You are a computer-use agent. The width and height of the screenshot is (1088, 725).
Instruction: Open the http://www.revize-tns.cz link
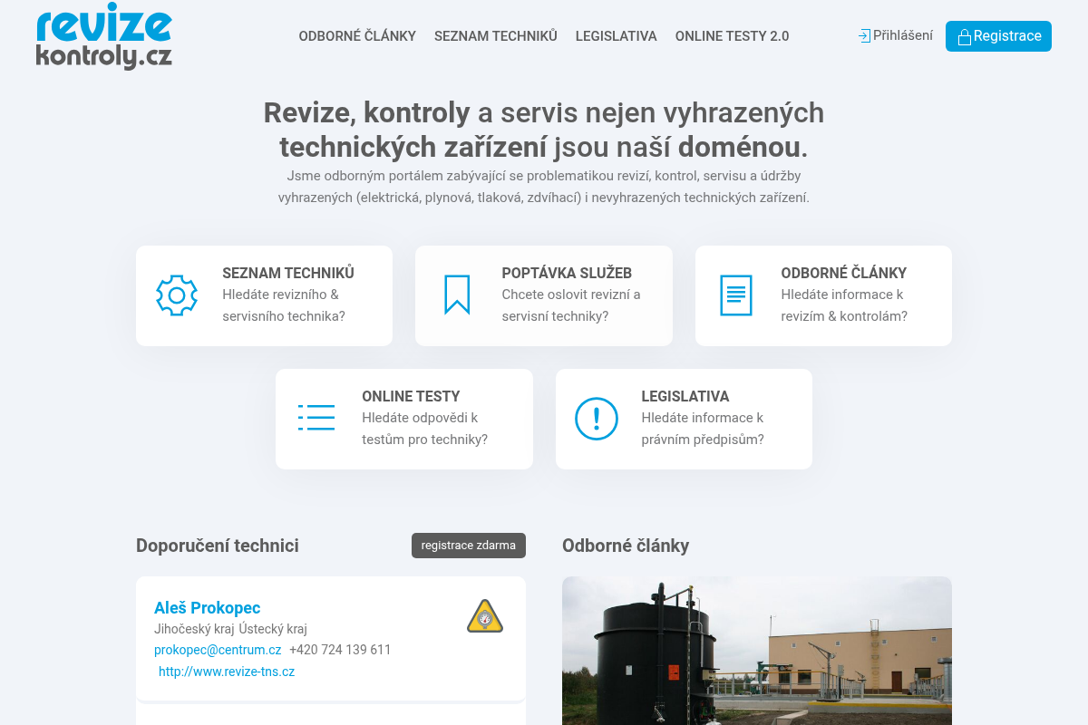(x=227, y=672)
